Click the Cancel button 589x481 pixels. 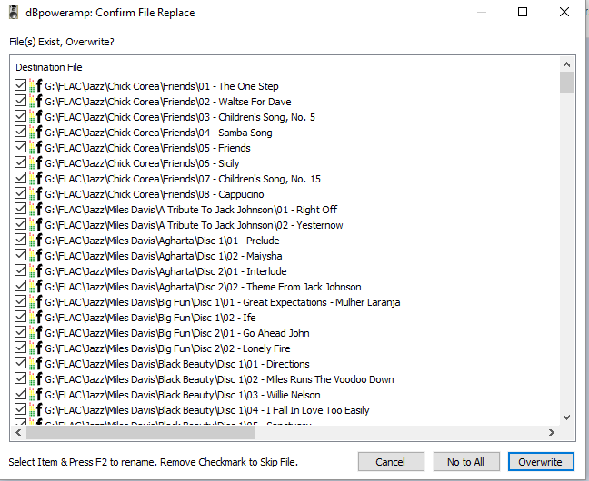tap(390, 462)
